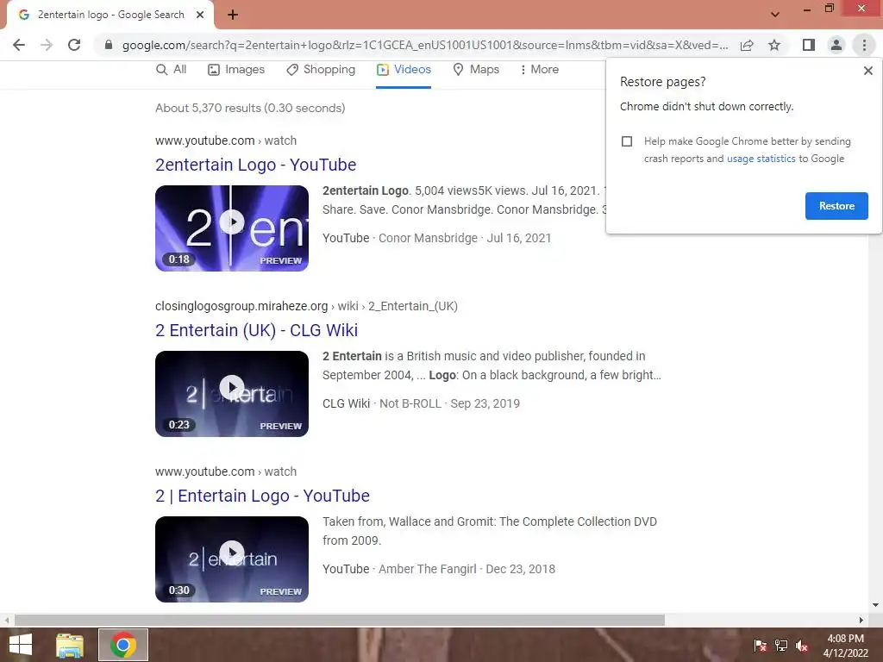Go back using browser back arrow
This screenshot has width=883, height=662.
point(19,45)
